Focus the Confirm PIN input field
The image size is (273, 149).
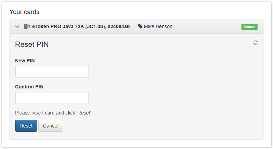(52, 98)
